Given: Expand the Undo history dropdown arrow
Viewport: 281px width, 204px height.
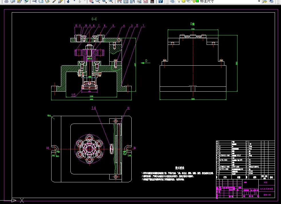Looking at the screenshot, I should click(x=74, y=1).
